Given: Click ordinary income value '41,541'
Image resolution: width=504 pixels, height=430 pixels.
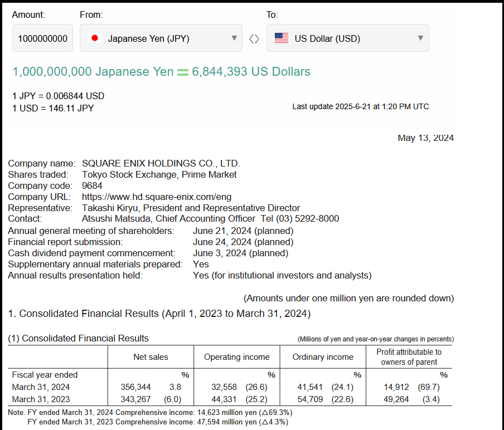Looking at the screenshot, I should point(310,387).
